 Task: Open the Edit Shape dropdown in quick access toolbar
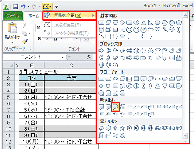click(x=47, y=7)
